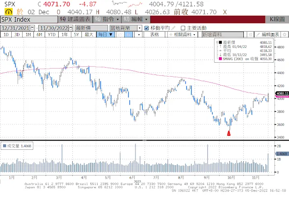This screenshot has height=199, width=289.
Task: Click the 新增資料 add data field
Action: coord(223,34)
